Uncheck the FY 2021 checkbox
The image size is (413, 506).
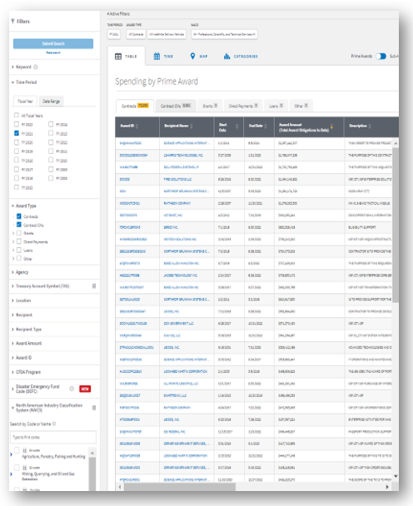pyautogui.click(x=17, y=133)
